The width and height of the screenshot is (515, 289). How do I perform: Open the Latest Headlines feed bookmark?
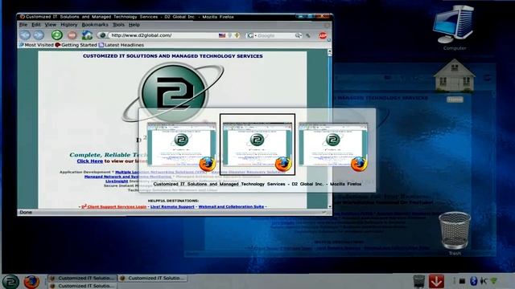[x=122, y=45]
